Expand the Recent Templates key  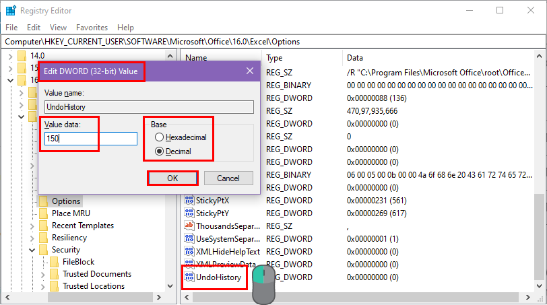pyautogui.click(x=32, y=226)
